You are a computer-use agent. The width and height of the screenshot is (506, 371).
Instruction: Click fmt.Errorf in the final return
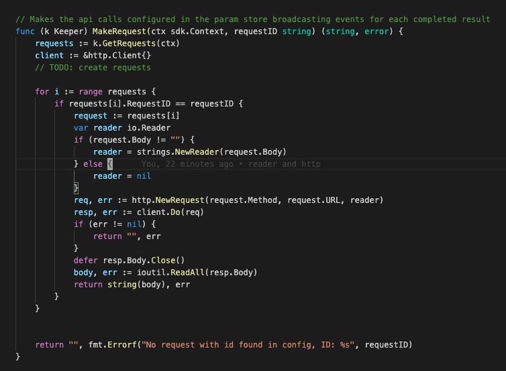pyautogui.click(x=112, y=345)
